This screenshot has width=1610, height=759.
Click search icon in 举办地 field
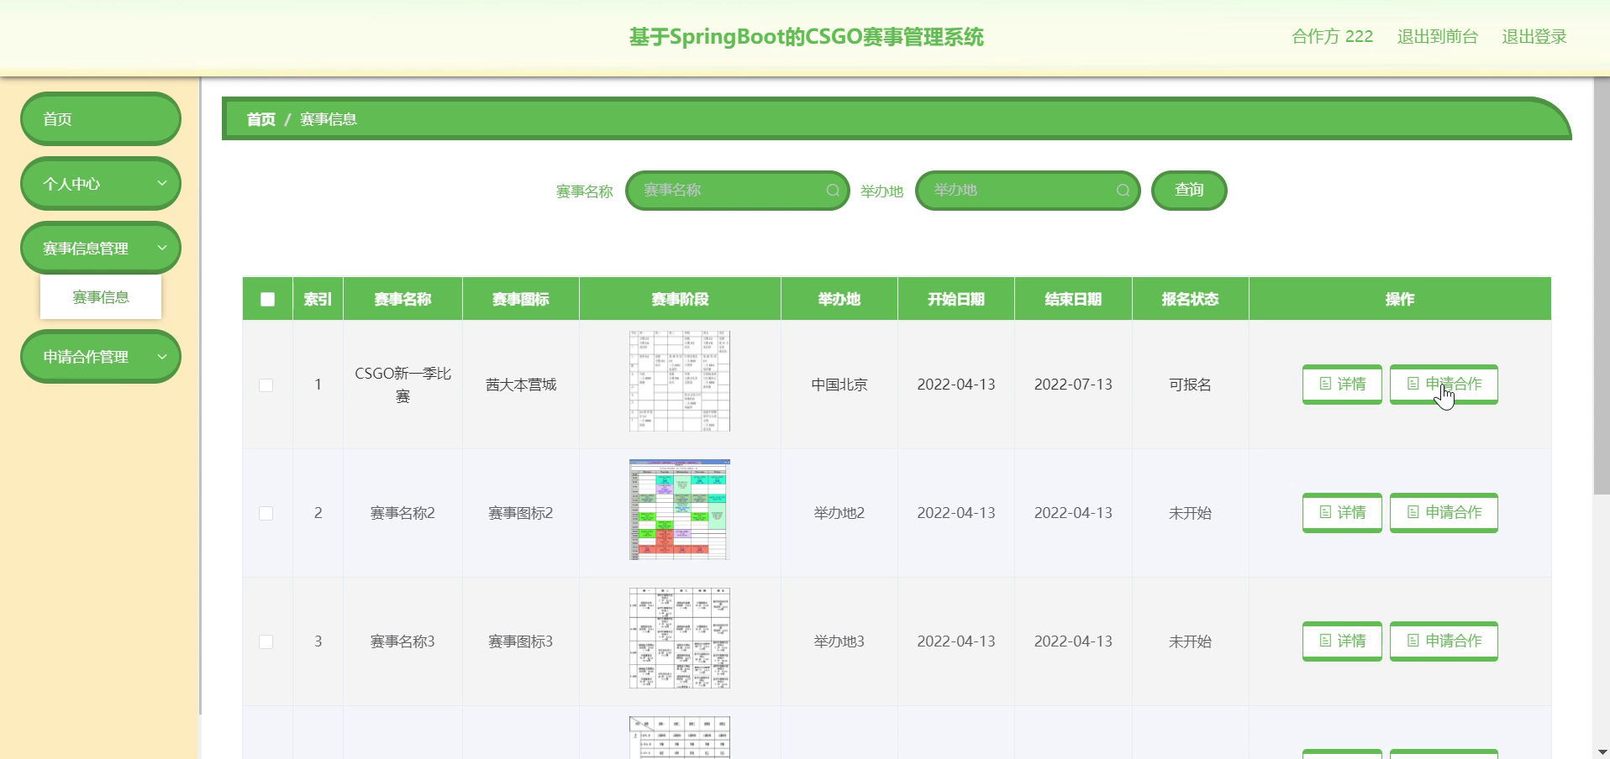click(x=1123, y=191)
